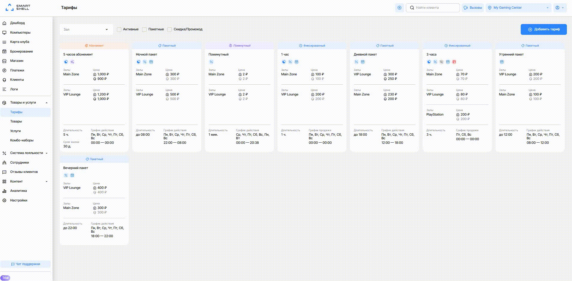This screenshot has width=572, height=281.
Task: Collapse the Товары и услуги section
Action: pyautogui.click(x=25, y=103)
